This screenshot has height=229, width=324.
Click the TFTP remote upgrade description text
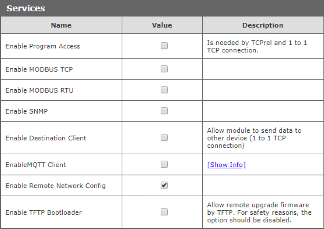259,212
